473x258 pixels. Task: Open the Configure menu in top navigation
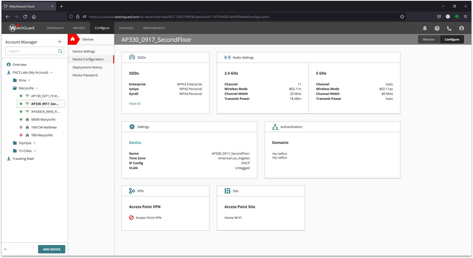coord(102,28)
